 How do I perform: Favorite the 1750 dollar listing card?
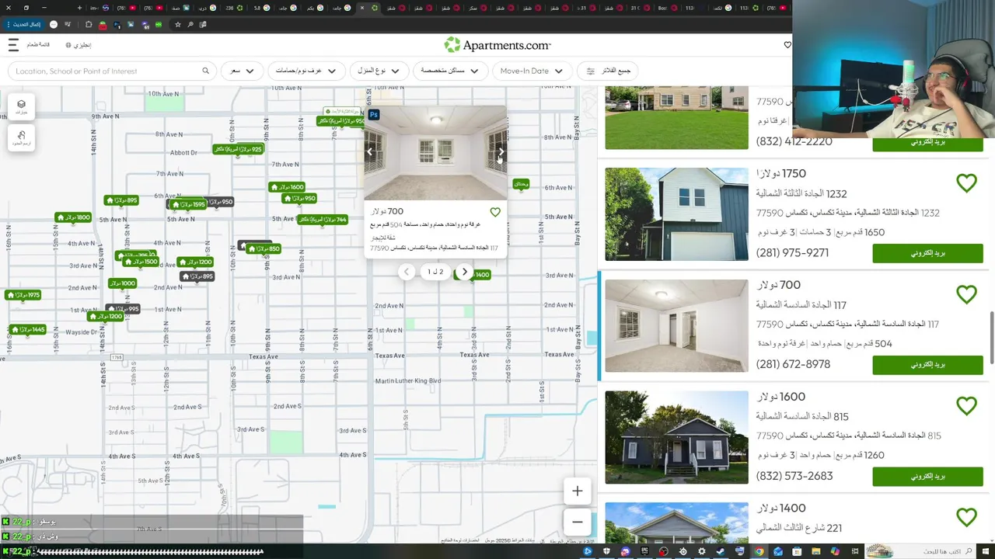966,183
